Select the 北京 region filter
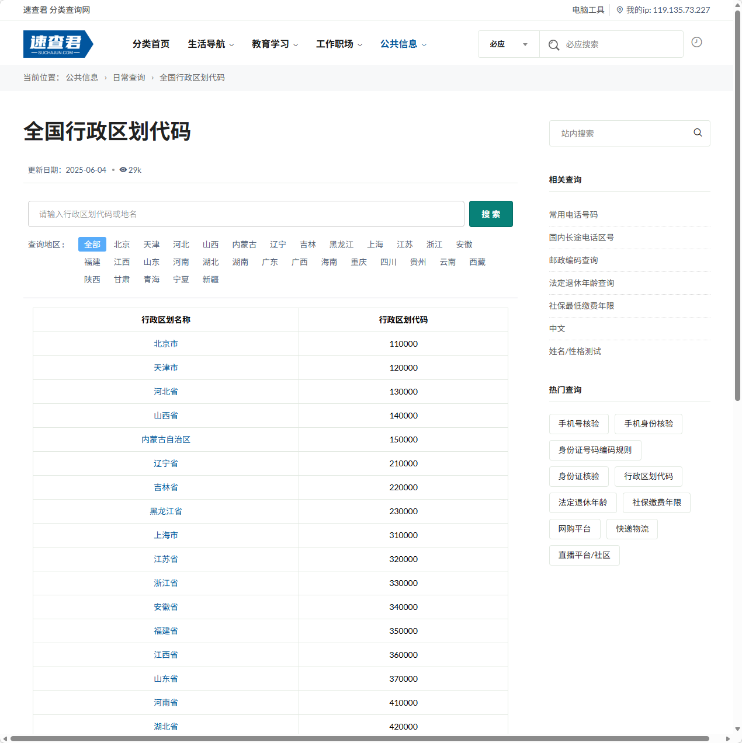This screenshot has height=743, width=742. tap(122, 244)
